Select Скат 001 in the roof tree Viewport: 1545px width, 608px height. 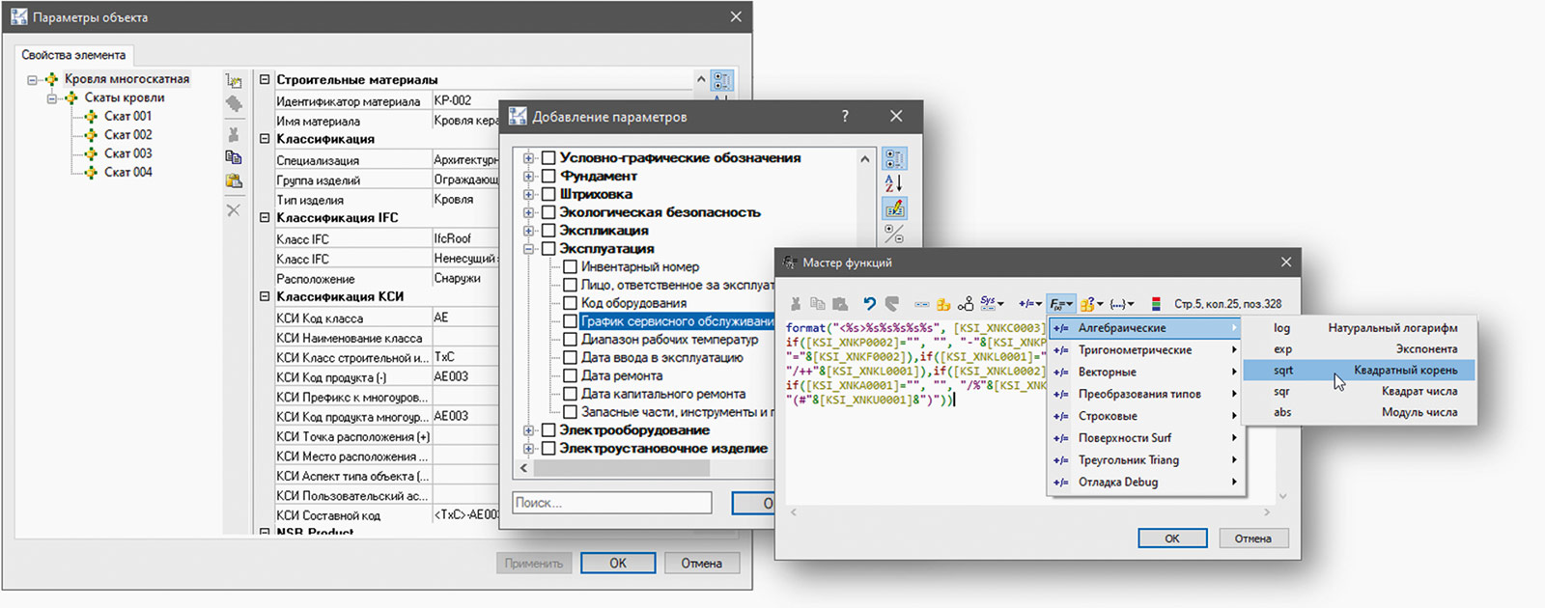coord(128,116)
